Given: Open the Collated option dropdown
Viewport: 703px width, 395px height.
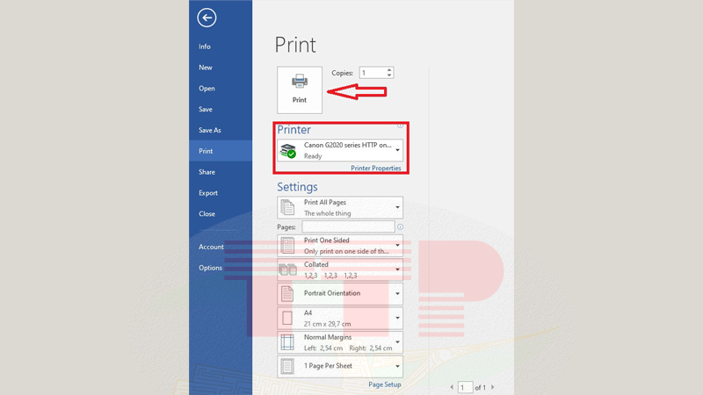Looking at the screenshot, I should [x=340, y=269].
